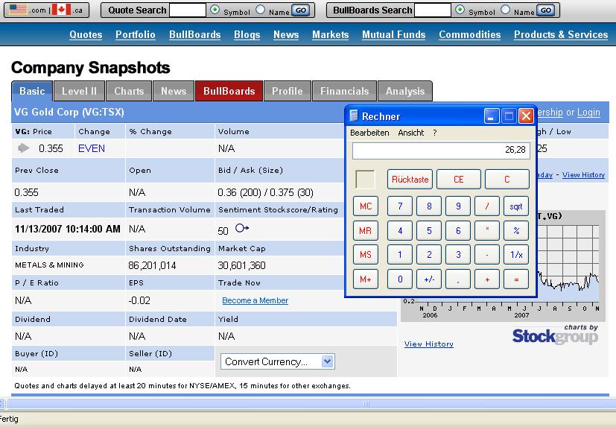This screenshot has width=616, height=427.
Task: Click GO button for Quote Search
Action: tap(300, 10)
